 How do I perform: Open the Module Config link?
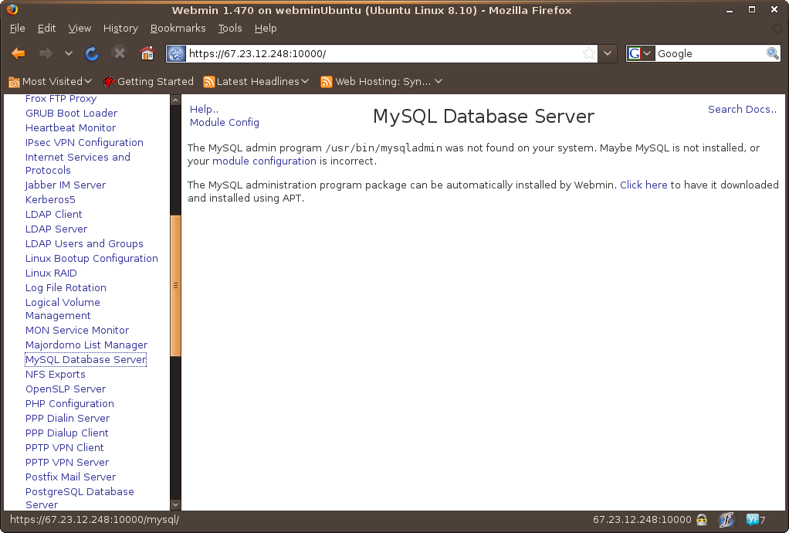coord(225,122)
